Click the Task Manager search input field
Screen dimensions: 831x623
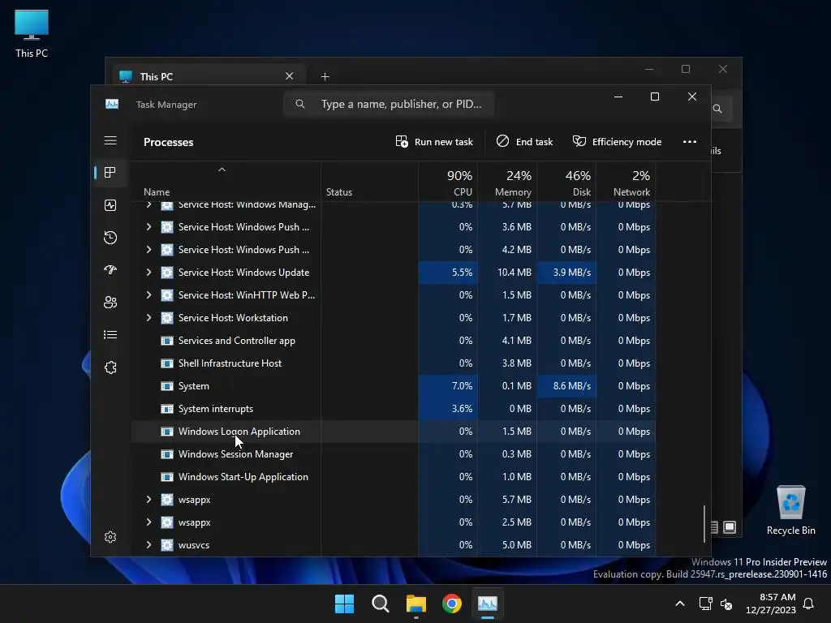[389, 104]
